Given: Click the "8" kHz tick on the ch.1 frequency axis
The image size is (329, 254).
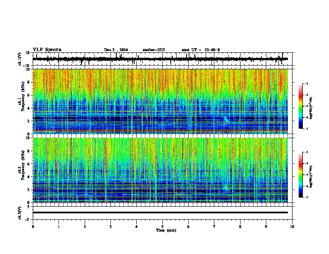Looking at the screenshot, I should 29,82.
